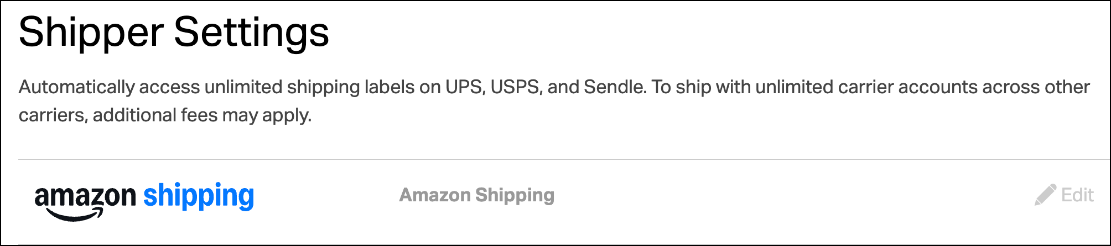Click the word "Sendle." in the description
The width and height of the screenshot is (1111, 246).
click(615, 87)
